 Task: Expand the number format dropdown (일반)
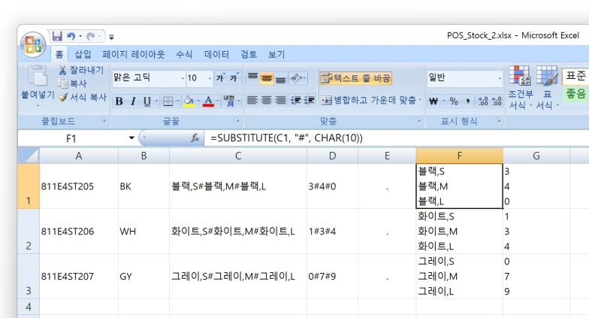(x=500, y=77)
